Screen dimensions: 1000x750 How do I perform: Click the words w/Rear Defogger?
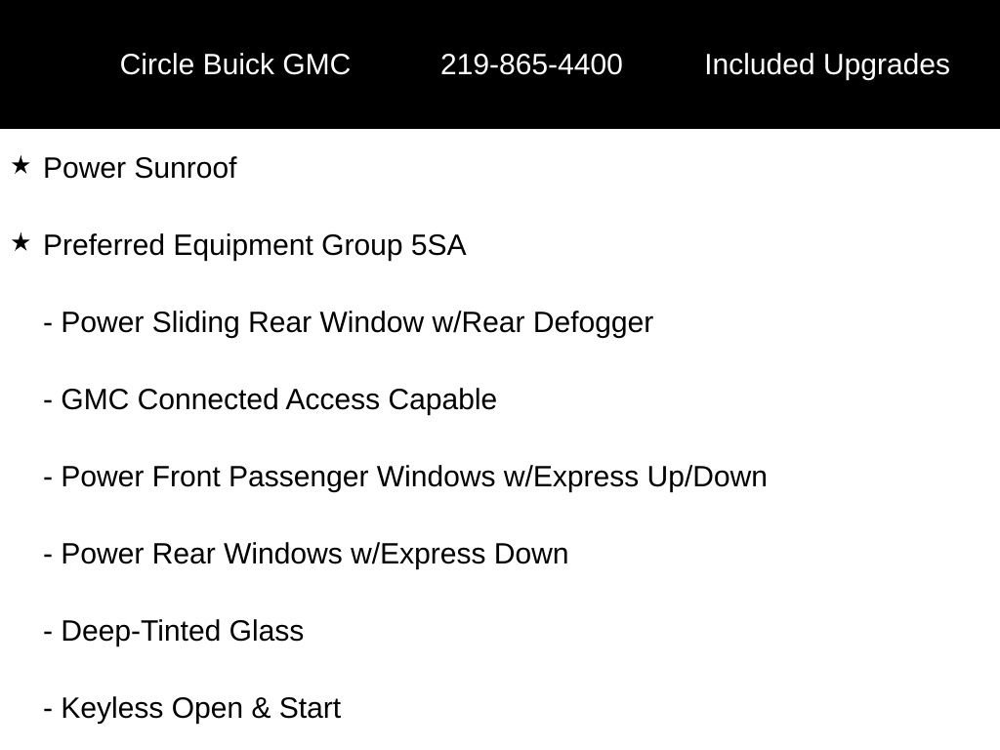(542, 322)
